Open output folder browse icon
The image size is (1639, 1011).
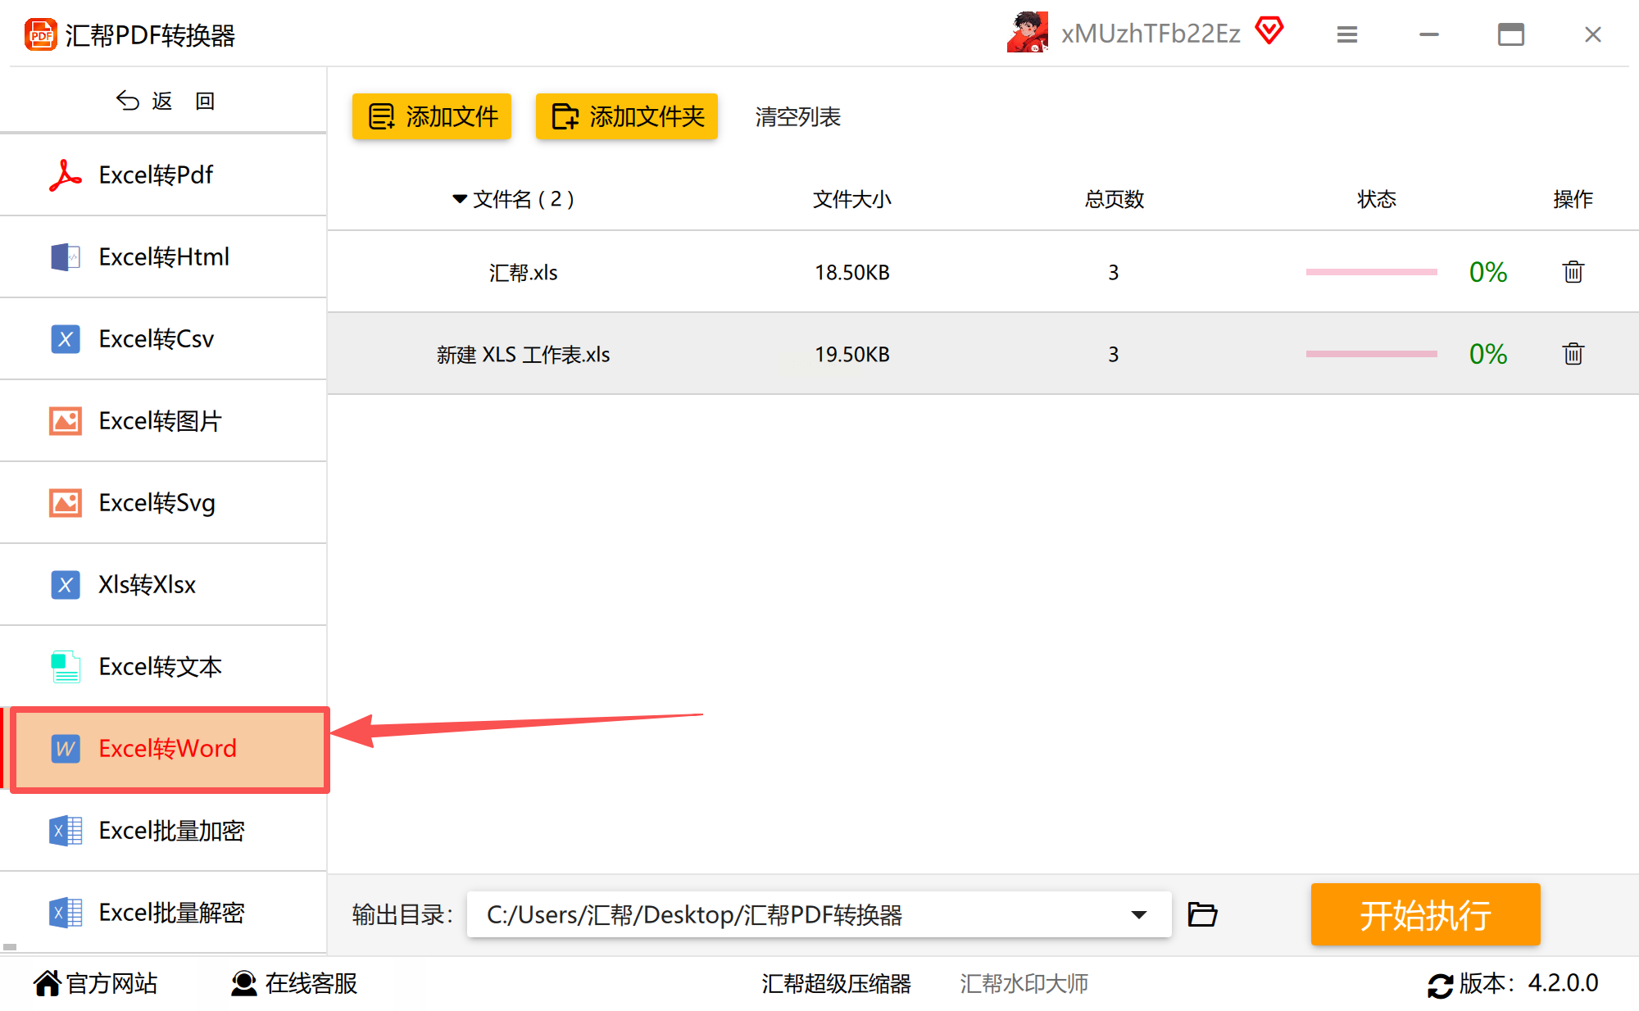pos(1202,914)
